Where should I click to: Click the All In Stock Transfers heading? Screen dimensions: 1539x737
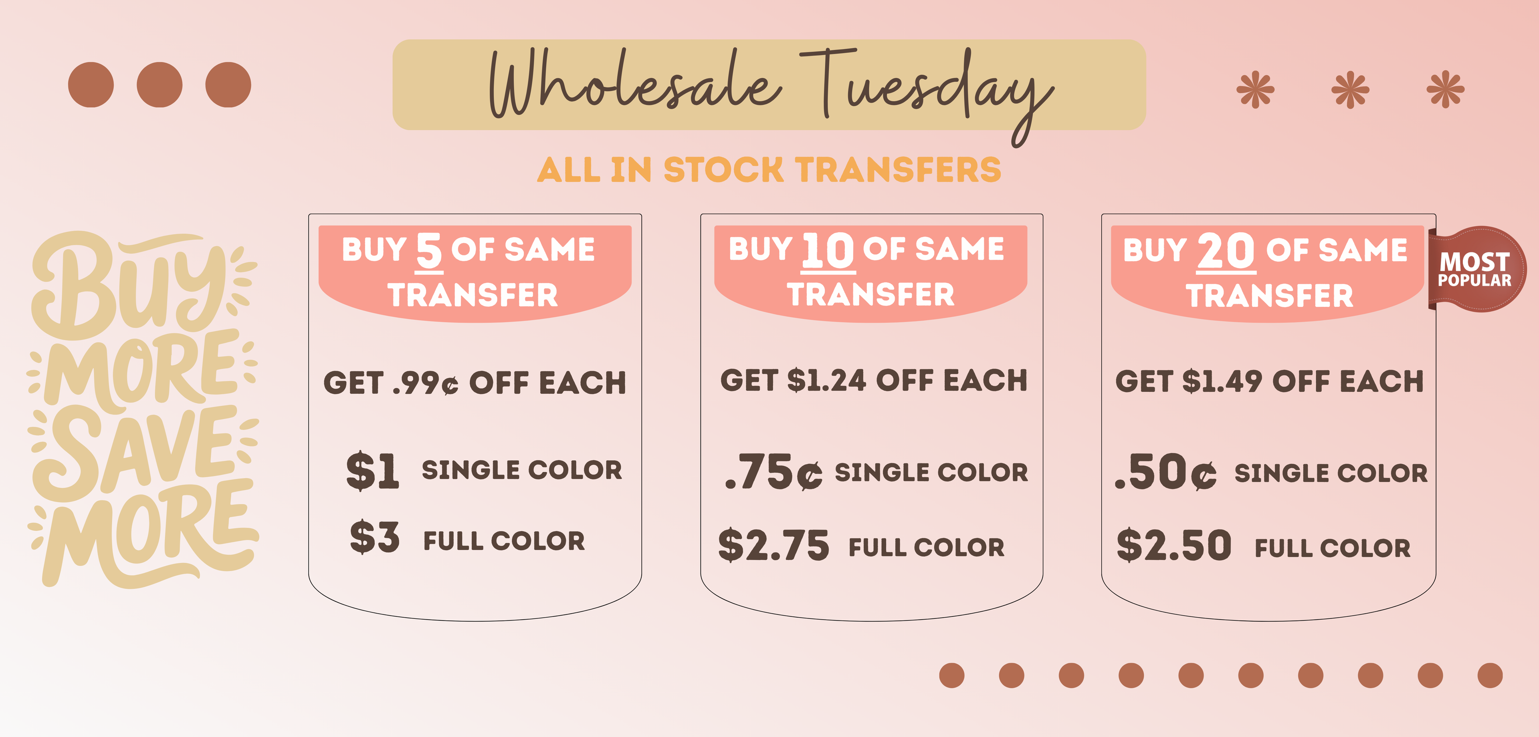[769, 170]
